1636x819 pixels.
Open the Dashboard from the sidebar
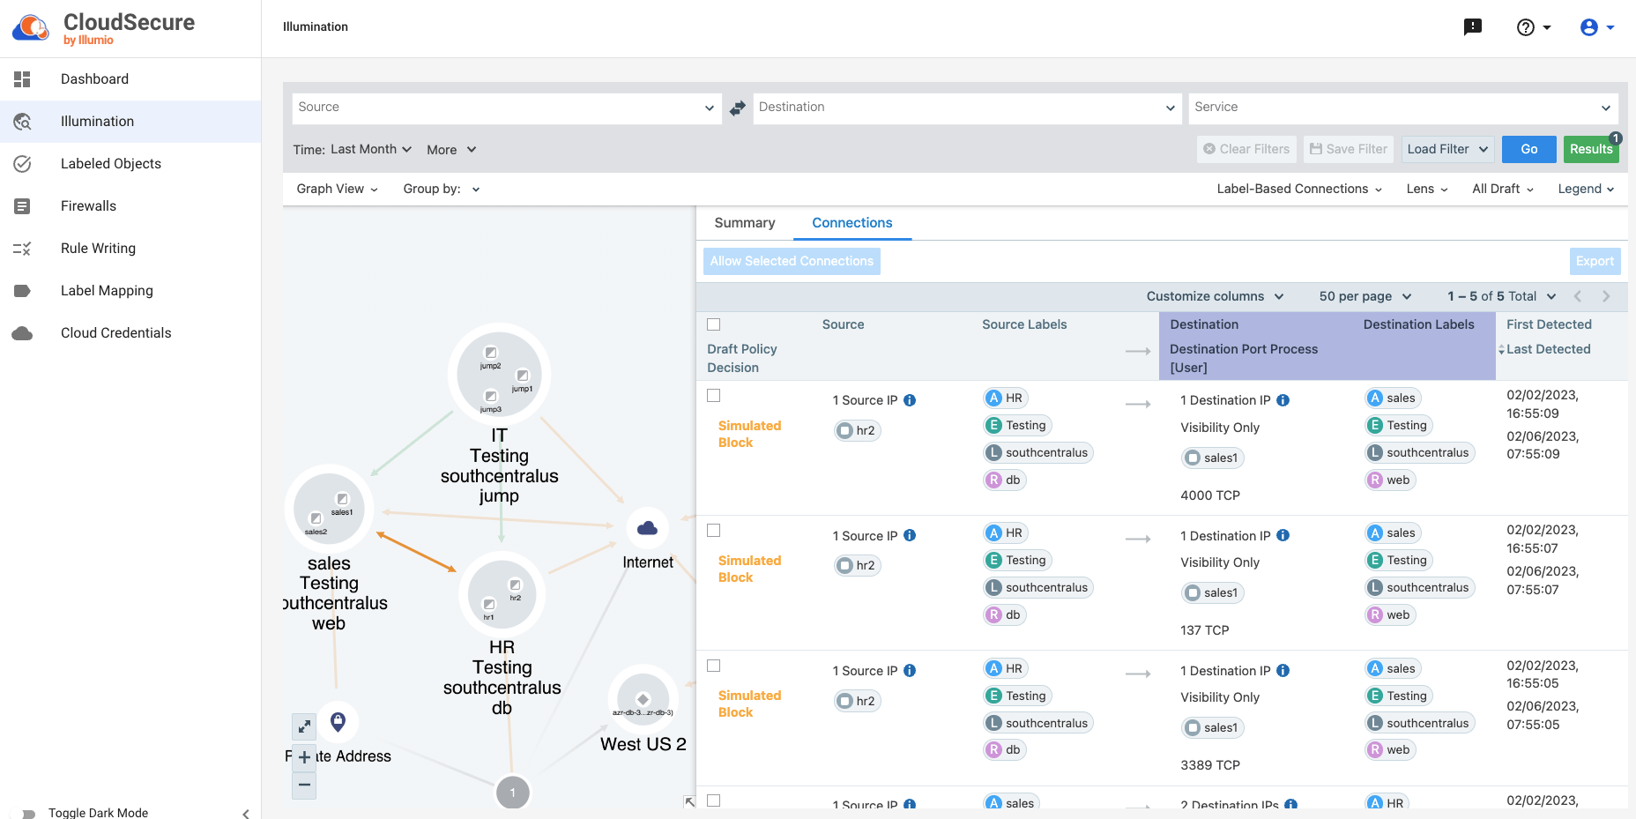coord(94,78)
